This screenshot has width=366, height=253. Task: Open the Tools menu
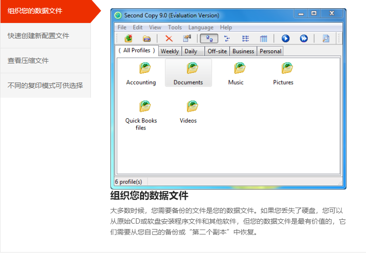tap(175, 27)
